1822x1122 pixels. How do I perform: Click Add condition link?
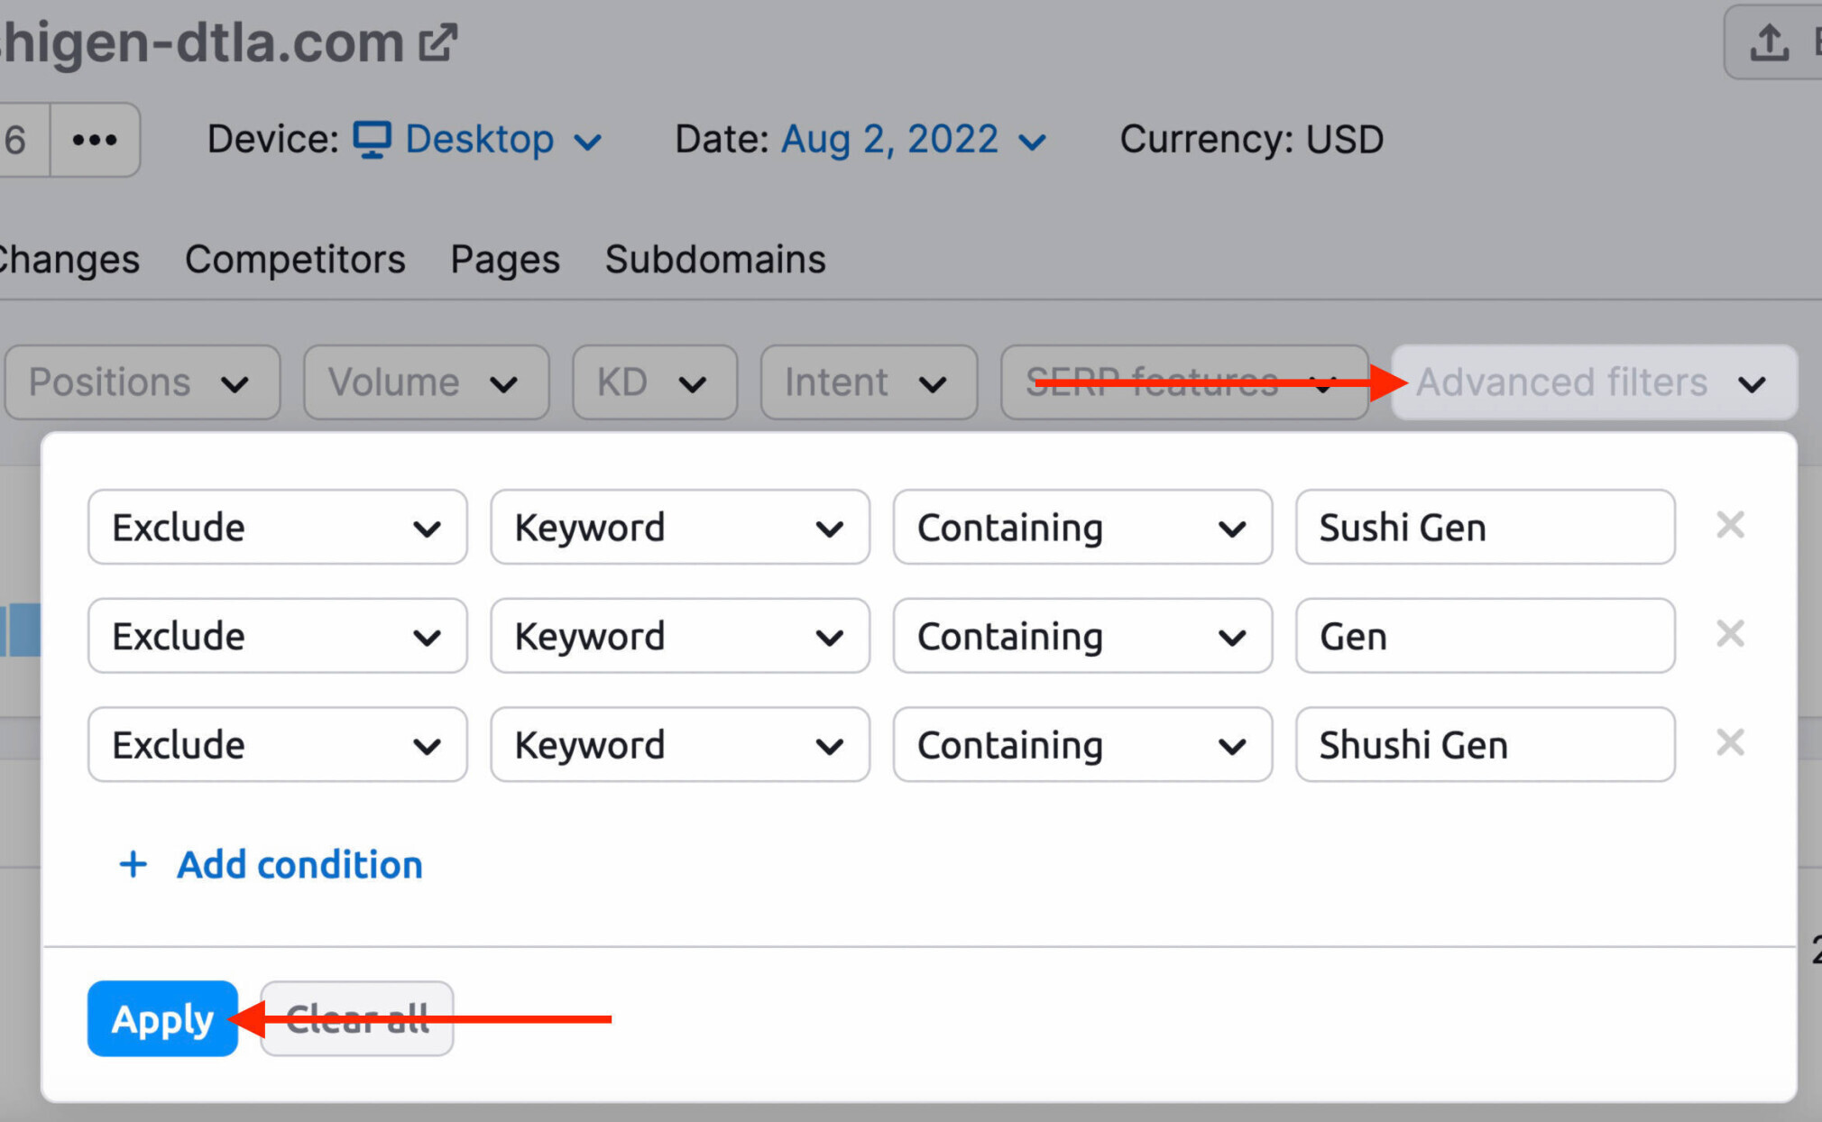coord(271,865)
